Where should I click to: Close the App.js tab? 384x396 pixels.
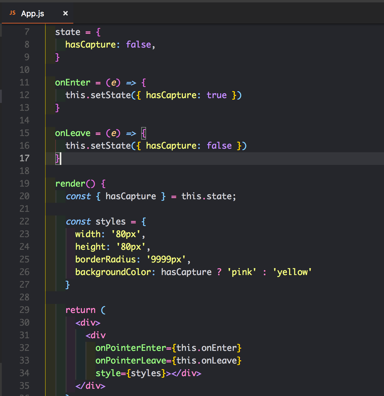pos(65,13)
